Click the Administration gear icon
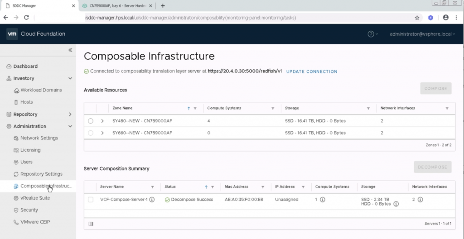 point(9,126)
